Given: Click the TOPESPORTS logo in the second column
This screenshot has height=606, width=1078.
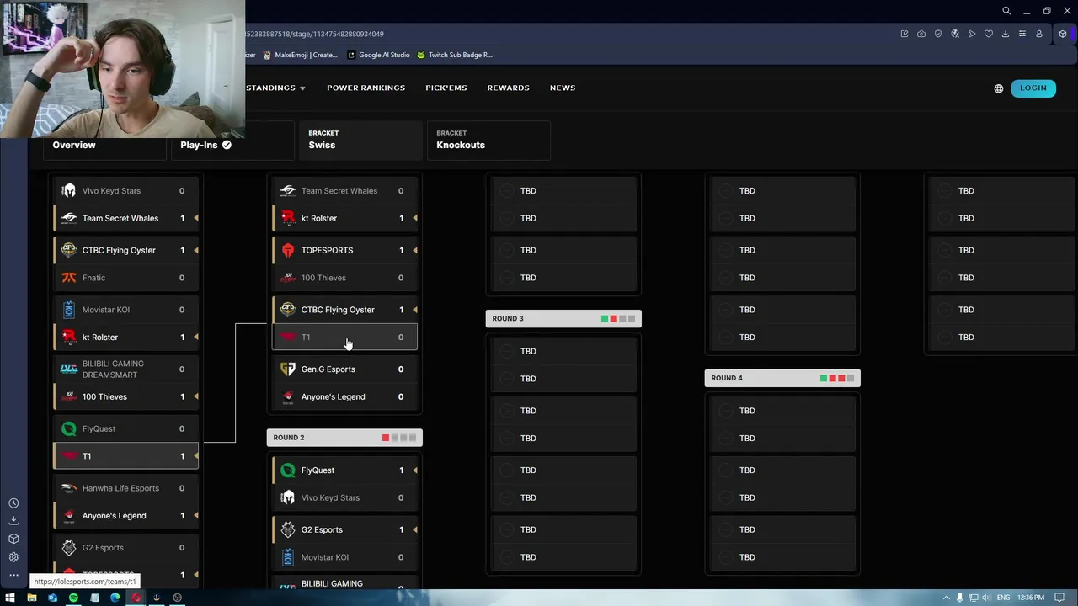Looking at the screenshot, I should 288,250.
